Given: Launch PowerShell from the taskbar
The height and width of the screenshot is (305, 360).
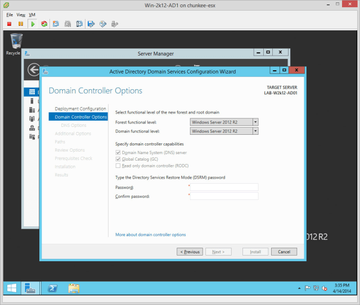Looking at the screenshot, I should [52, 288].
